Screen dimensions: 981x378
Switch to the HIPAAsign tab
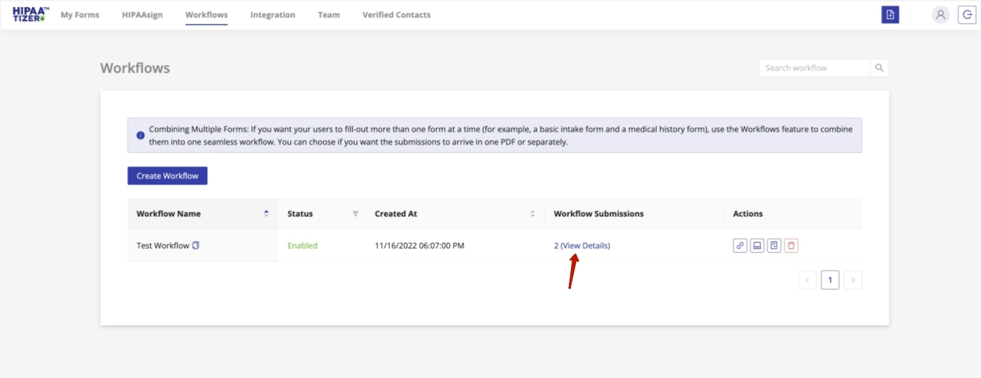(x=142, y=15)
